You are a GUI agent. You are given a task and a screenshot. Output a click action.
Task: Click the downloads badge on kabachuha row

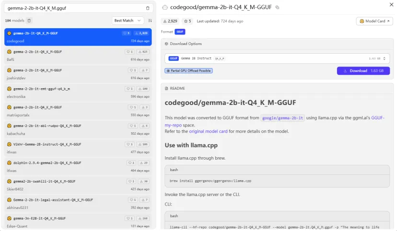point(145,126)
